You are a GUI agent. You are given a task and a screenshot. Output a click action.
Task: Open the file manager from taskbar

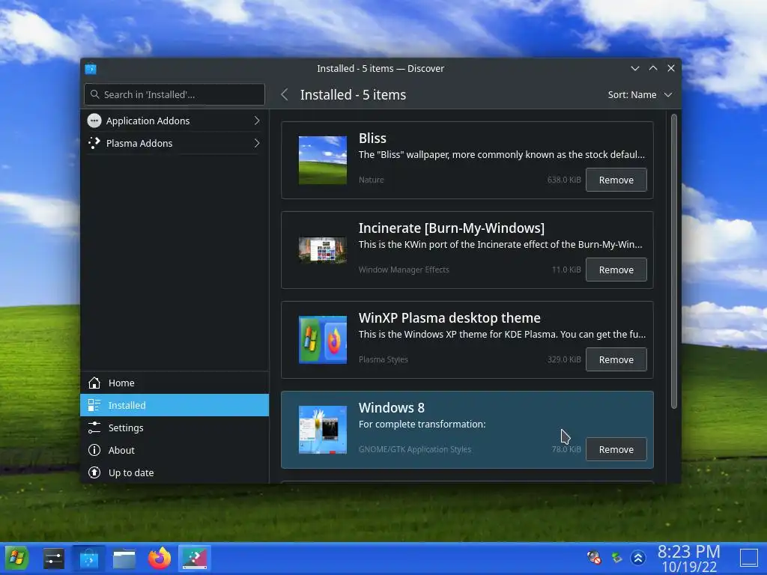(124, 559)
